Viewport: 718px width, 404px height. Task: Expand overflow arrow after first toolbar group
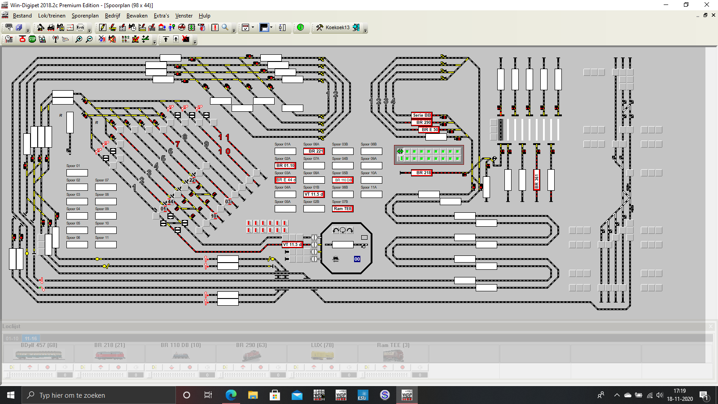click(28, 31)
